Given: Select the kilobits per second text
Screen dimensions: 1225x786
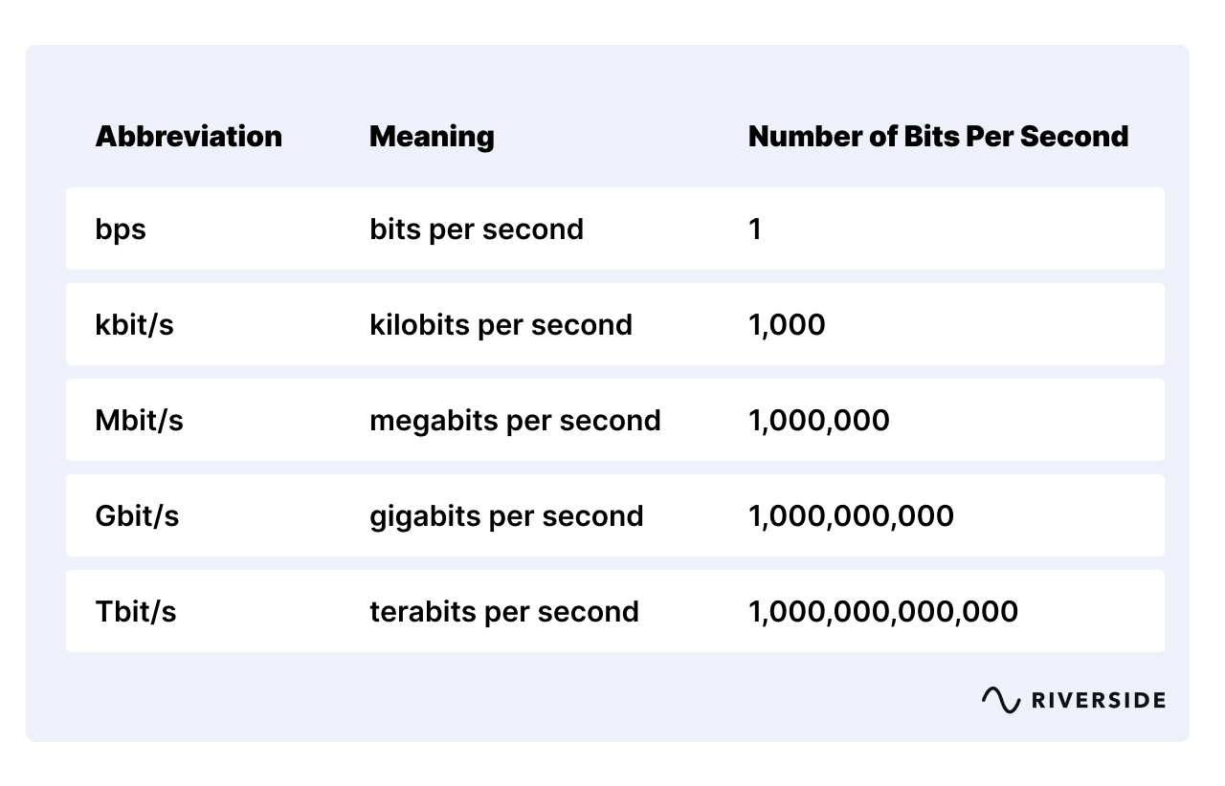Looking at the screenshot, I should point(501,325).
